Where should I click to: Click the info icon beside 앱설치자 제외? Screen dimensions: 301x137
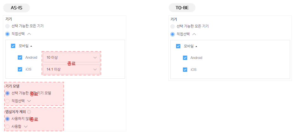[29, 112]
